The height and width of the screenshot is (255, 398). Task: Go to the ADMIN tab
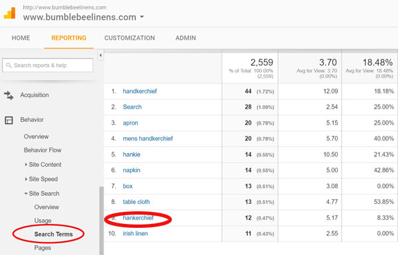186,38
